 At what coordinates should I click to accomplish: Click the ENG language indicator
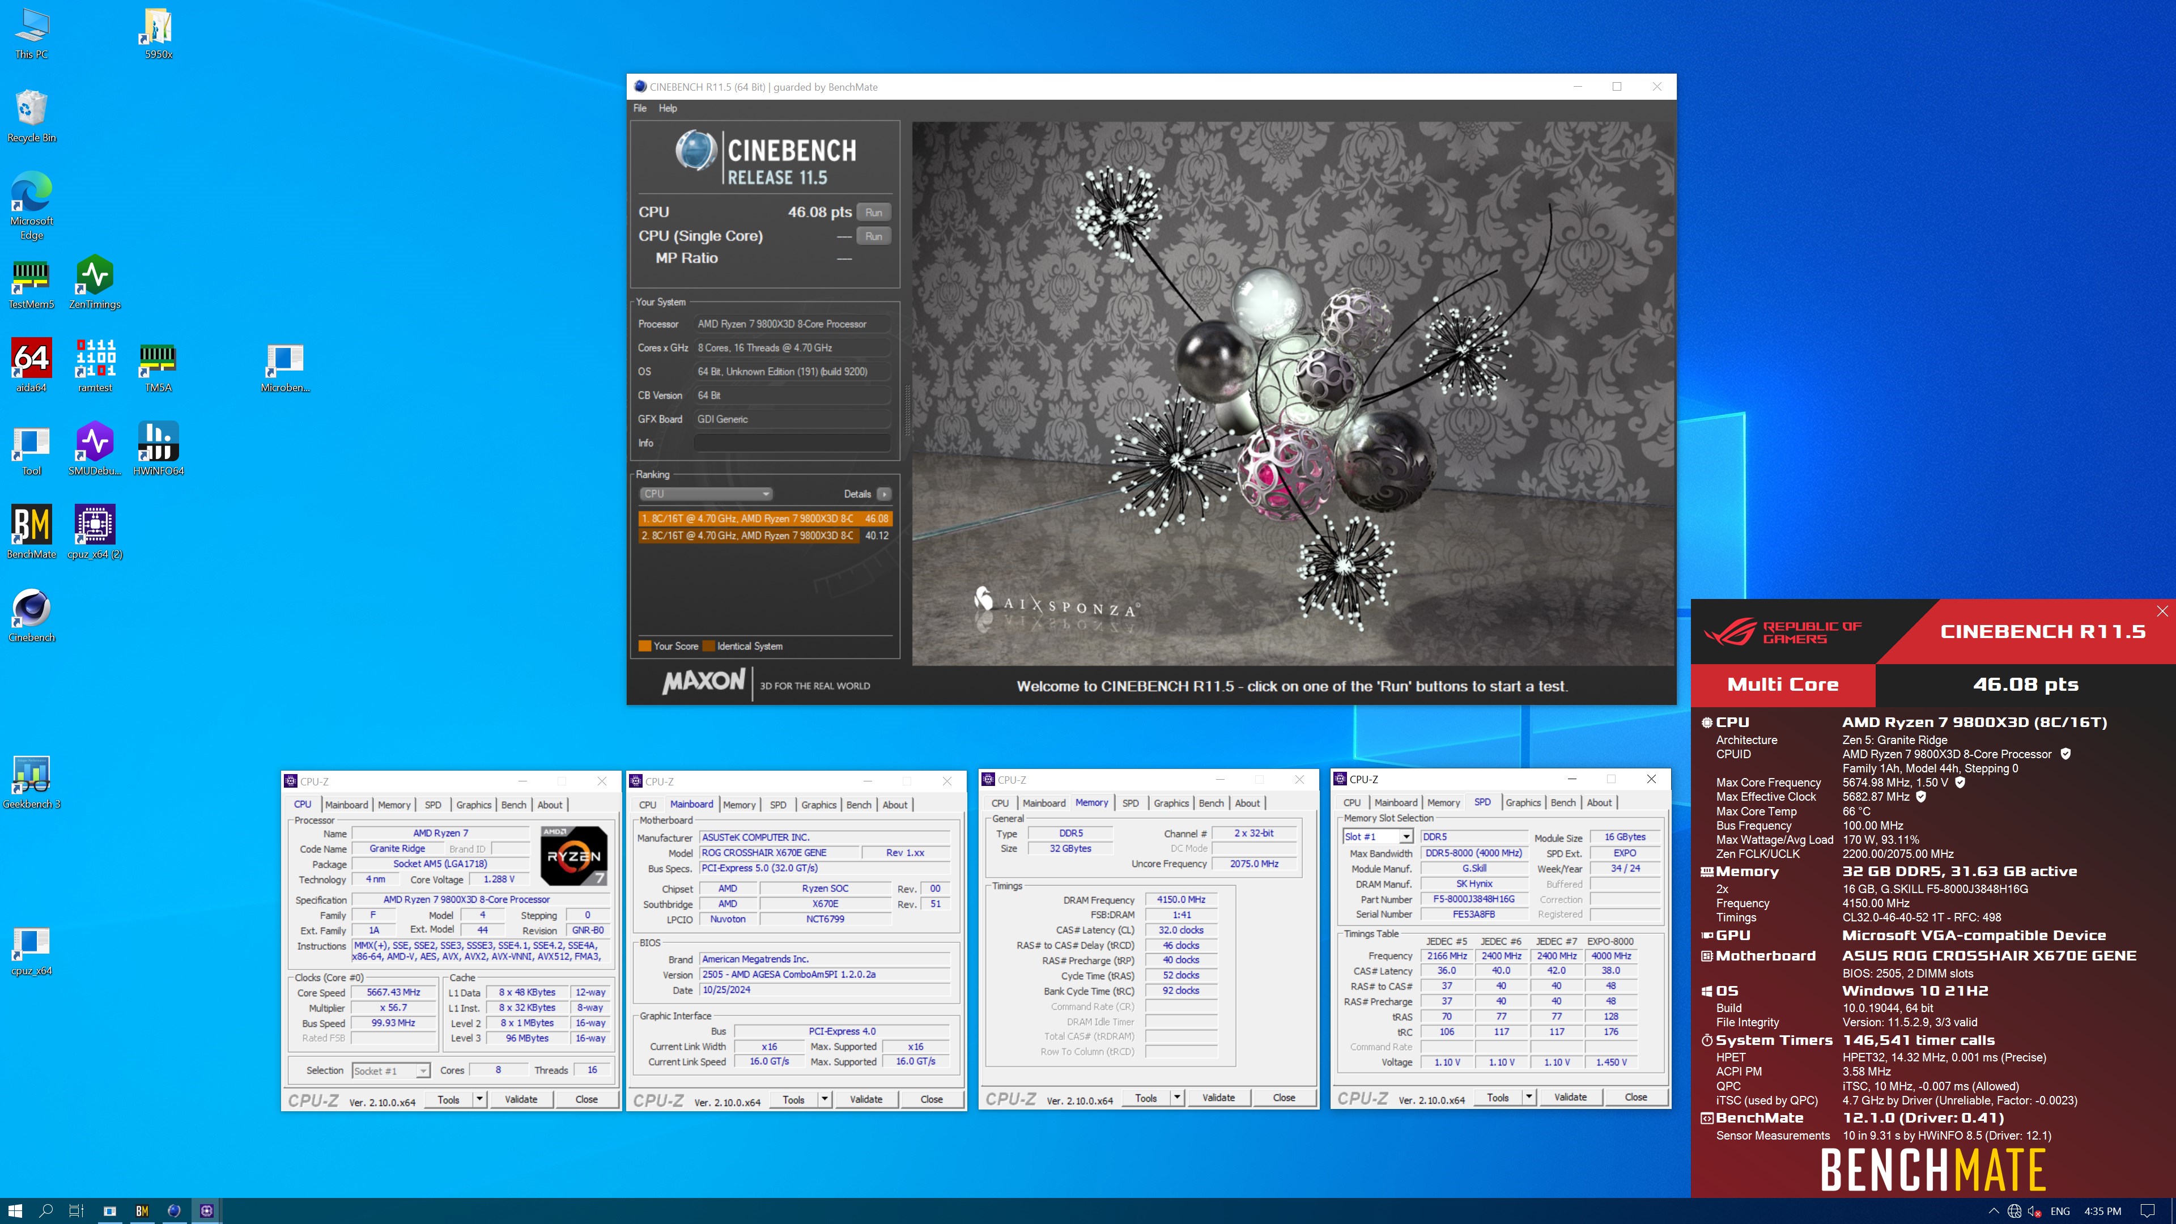2060,1210
